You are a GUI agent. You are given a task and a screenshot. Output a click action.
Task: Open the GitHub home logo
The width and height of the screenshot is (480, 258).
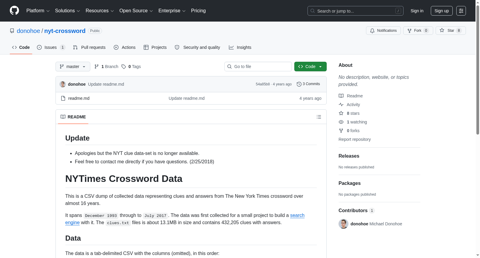[14, 10]
